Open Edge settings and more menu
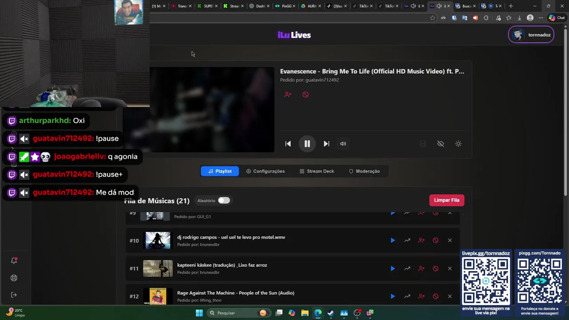 (541, 18)
